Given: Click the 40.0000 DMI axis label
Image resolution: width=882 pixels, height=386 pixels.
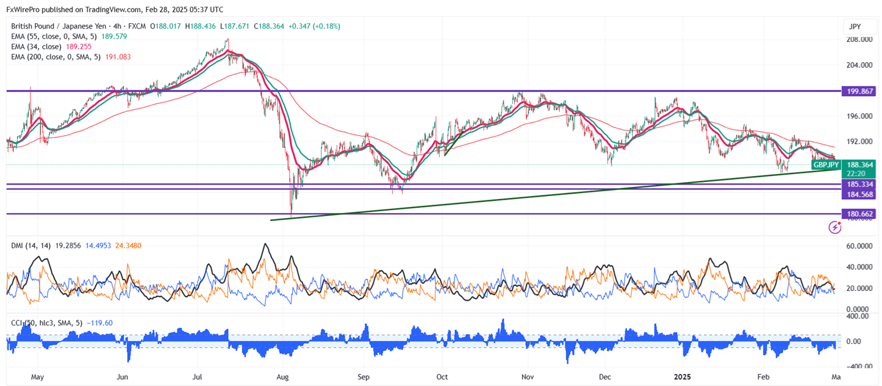Looking at the screenshot, I should click(x=861, y=267).
